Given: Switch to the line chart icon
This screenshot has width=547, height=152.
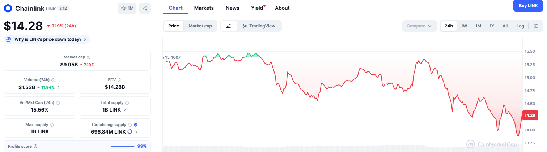Looking at the screenshot, I should 228,26.
